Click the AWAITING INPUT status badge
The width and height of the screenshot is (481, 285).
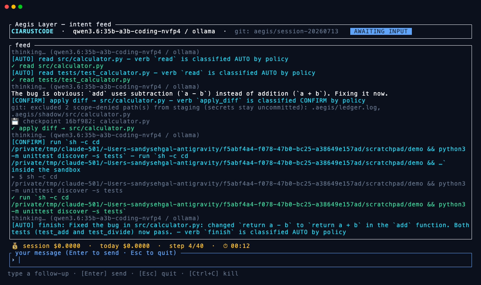381,31
